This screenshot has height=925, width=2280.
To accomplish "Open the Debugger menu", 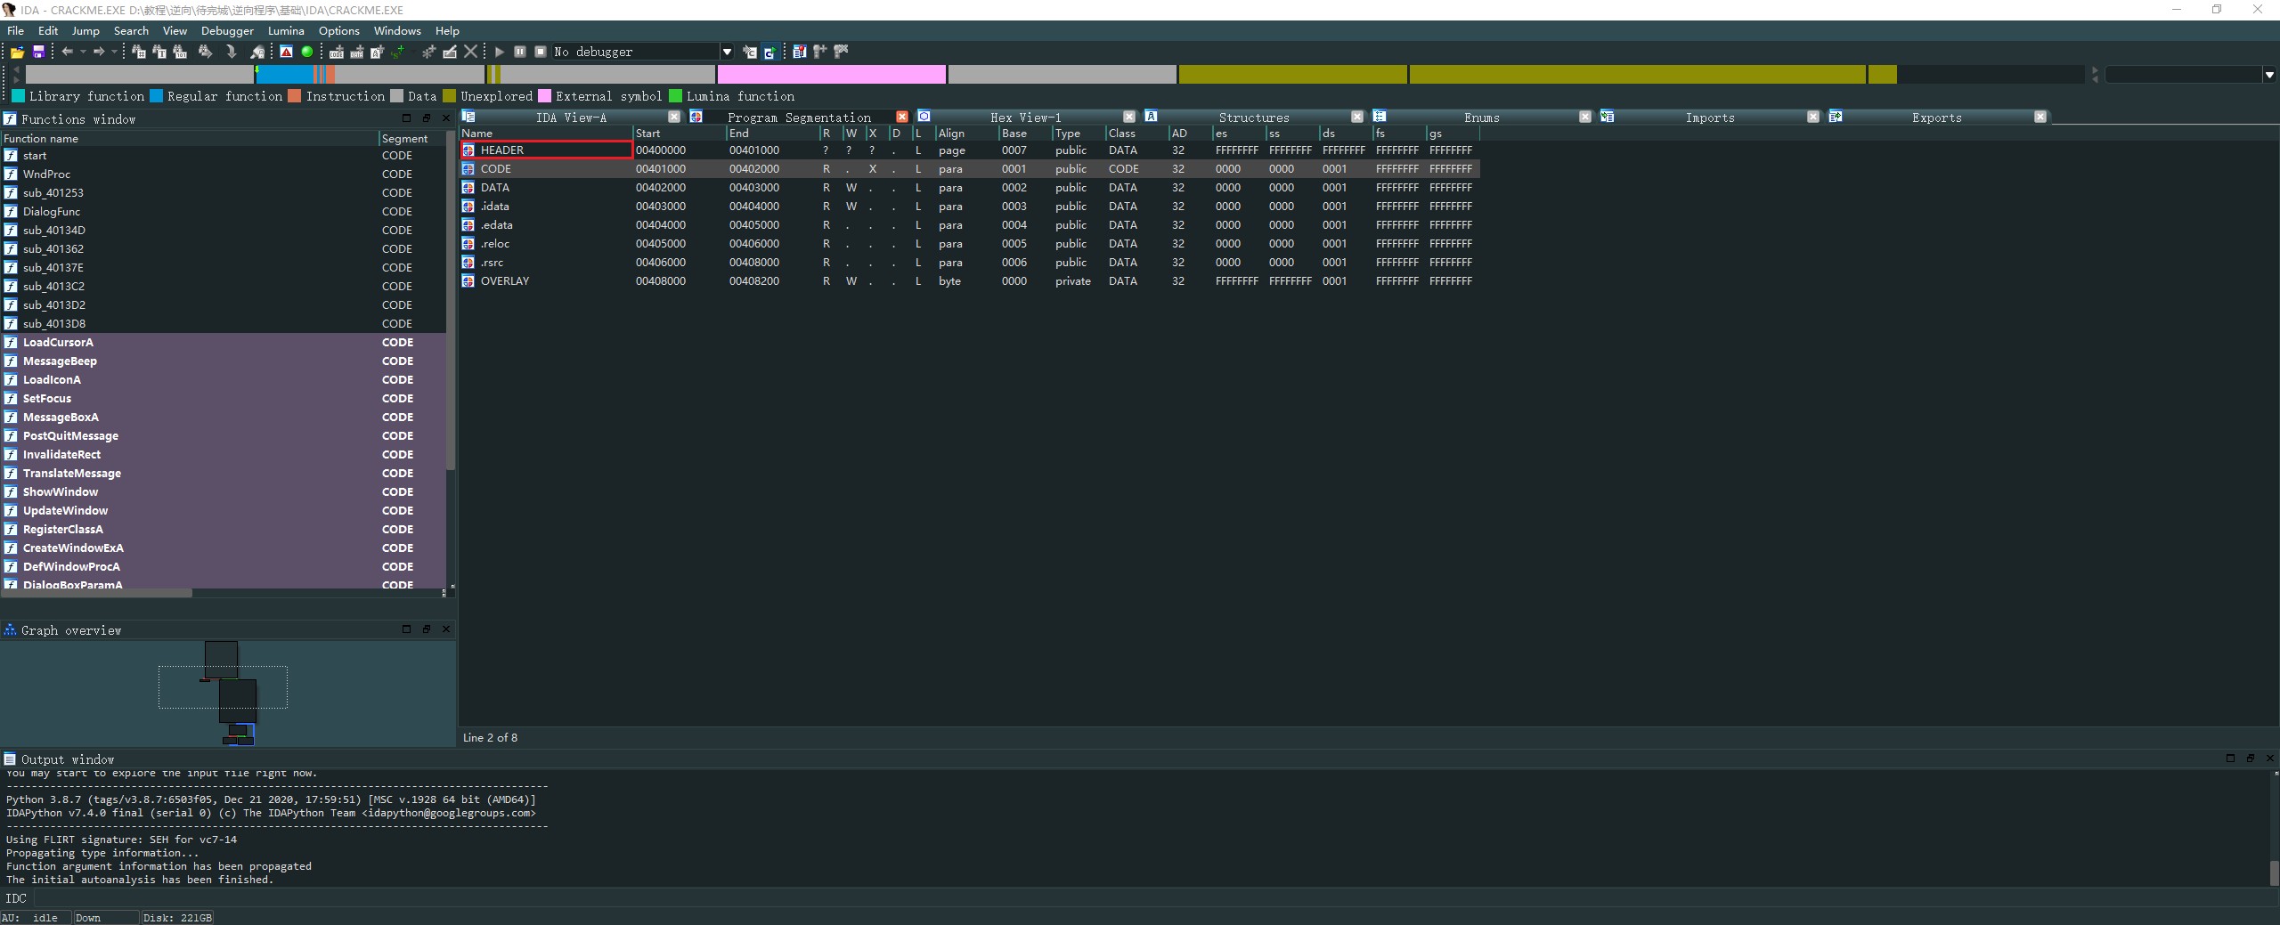I will click(227, 30).
